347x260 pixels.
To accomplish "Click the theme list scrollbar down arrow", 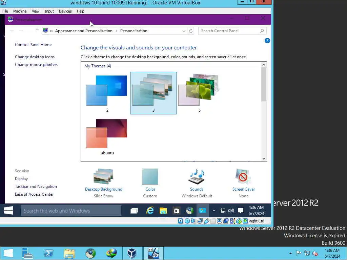I will [264, 158].
